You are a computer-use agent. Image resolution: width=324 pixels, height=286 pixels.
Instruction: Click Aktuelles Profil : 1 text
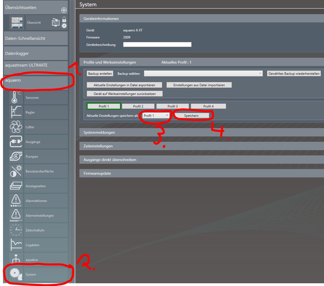click(176, 62)
